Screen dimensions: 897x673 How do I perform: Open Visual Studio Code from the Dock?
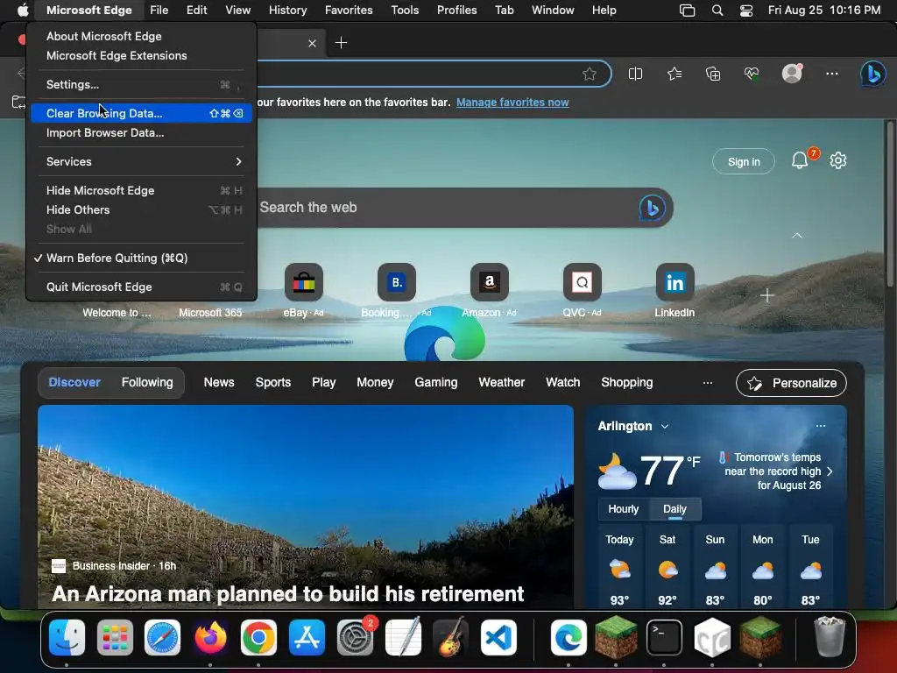498,637
